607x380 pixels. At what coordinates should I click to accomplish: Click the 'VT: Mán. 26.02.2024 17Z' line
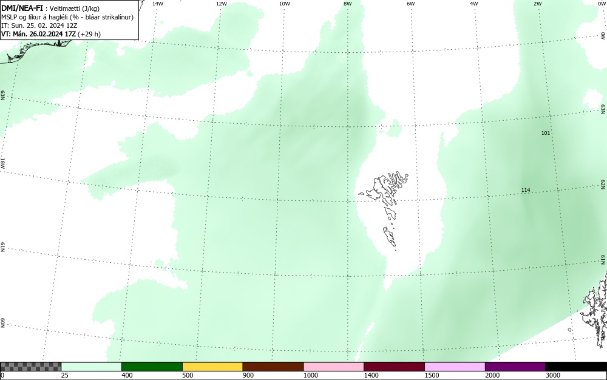[x=39, y=34]
